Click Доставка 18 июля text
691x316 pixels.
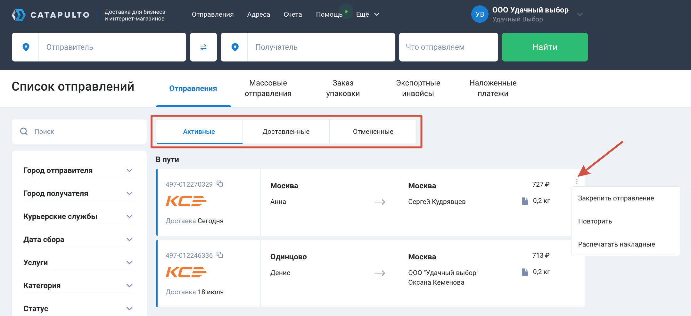pos(194,292)
